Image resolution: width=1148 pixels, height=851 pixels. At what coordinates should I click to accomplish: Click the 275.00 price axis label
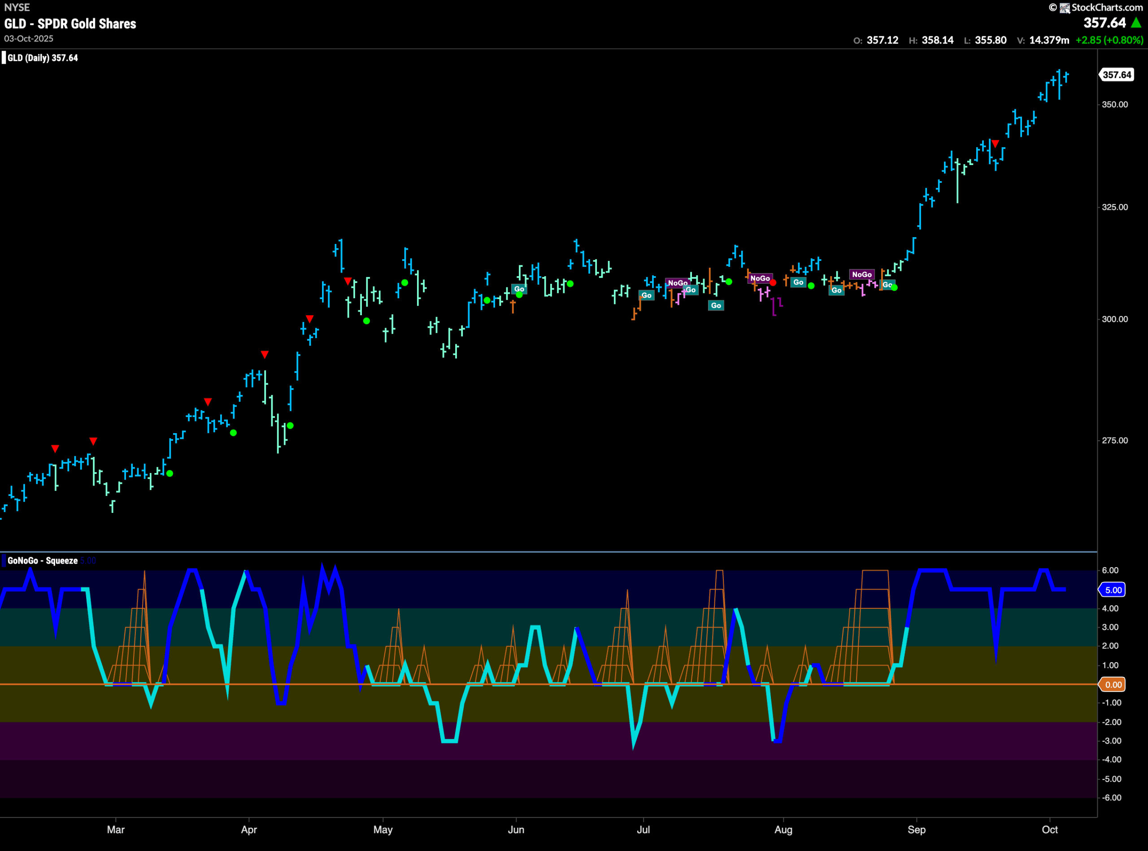click(1114, 440)
